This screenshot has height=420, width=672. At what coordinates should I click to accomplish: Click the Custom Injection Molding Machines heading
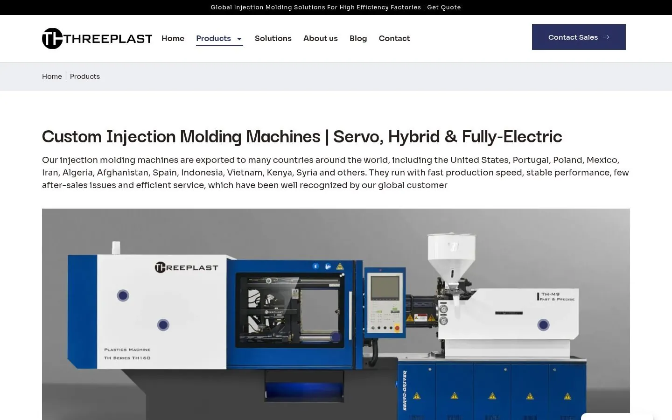point(302,137)
